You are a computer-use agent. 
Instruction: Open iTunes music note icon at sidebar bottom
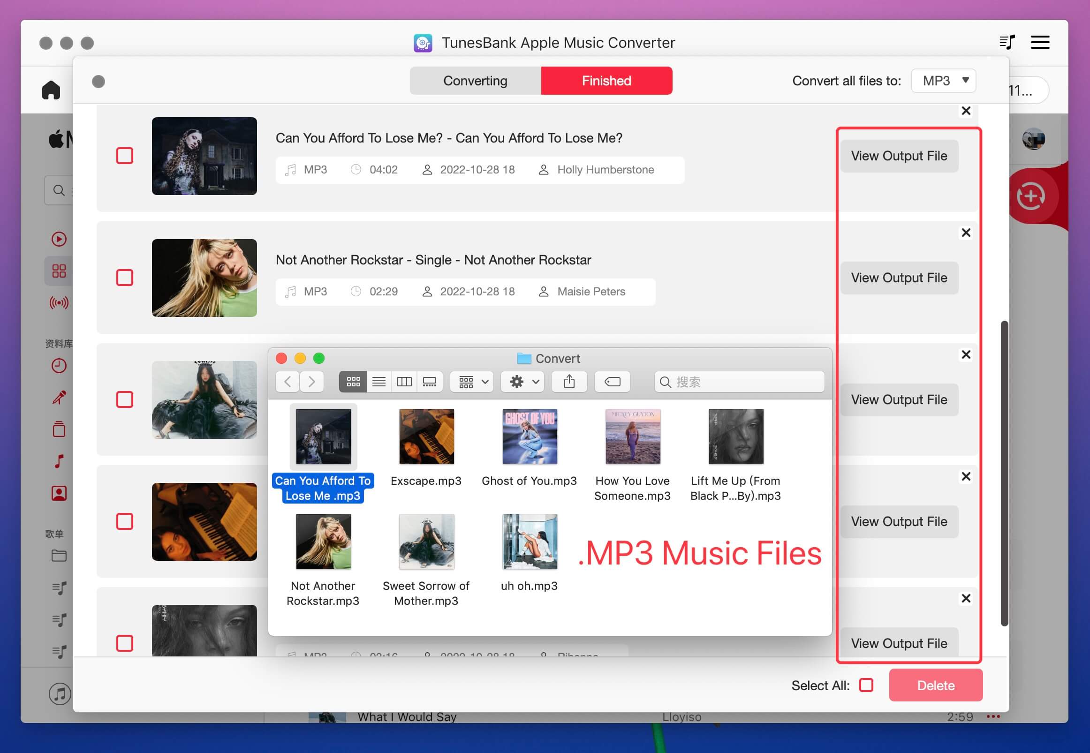pyautogui.click(x=60, y=693)
